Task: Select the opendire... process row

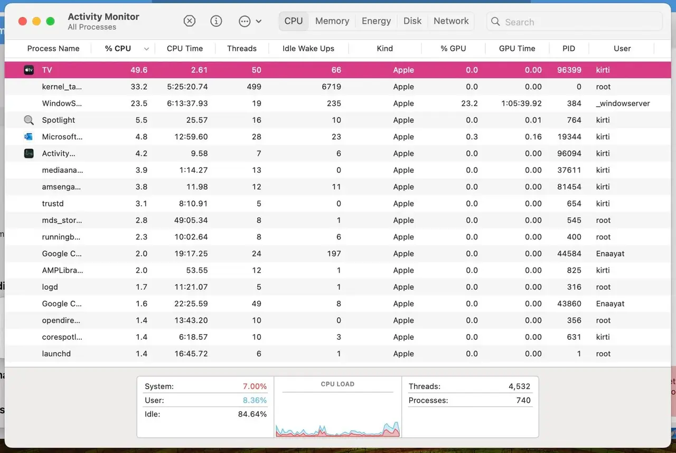Action: tap(338, 320)
